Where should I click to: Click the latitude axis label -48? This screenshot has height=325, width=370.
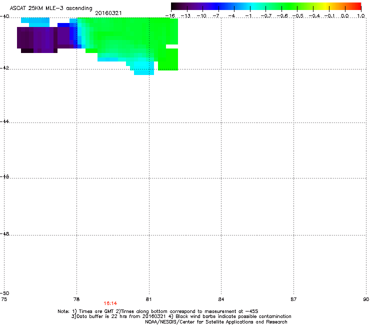tap(4, 233)
